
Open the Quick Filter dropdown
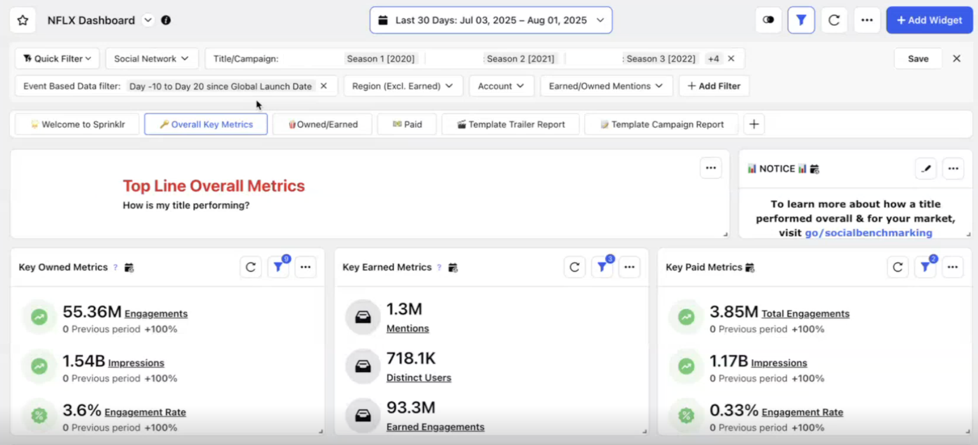pos(57,58)
